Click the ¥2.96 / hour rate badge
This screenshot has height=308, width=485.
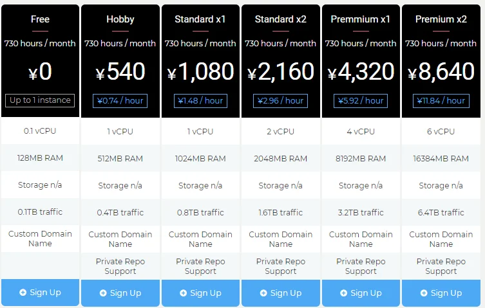tap(280, 100)
